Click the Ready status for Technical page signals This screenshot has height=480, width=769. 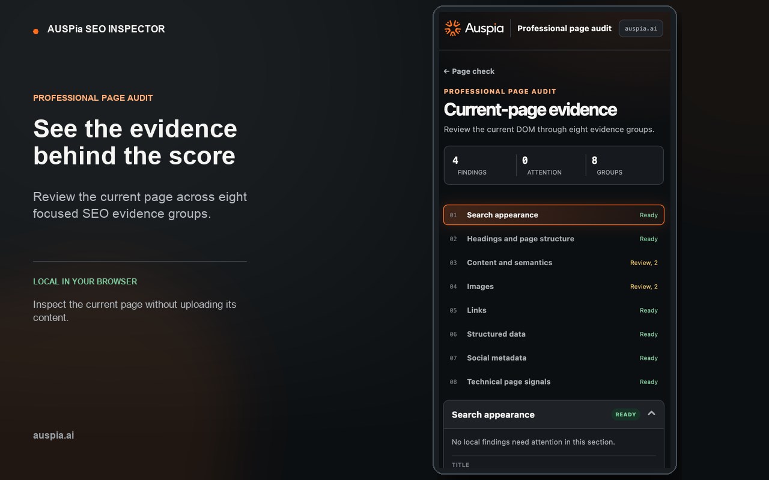pos(649,382)
